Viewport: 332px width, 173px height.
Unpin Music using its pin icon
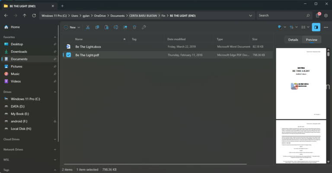[55, 74]
